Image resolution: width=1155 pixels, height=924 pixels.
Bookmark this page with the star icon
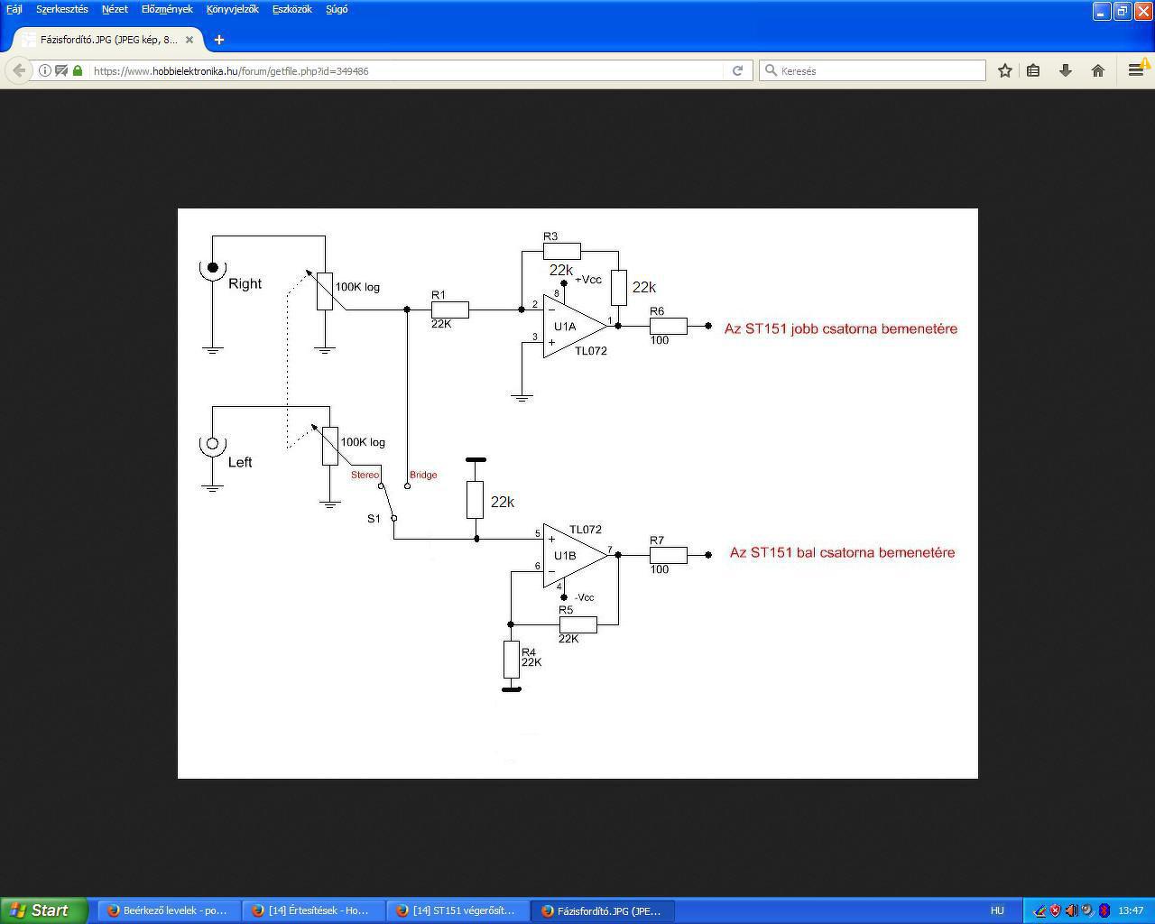coord(1004,70)
